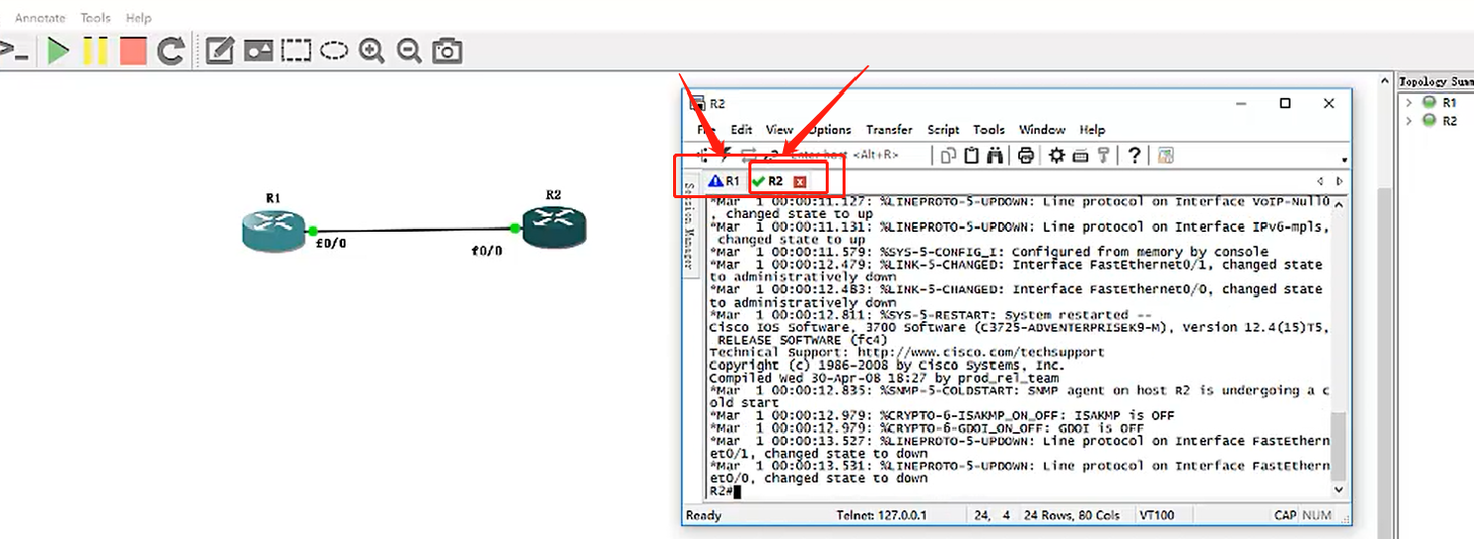This screenshot has width=1474, height=539.
Task: Open Session Options with the gear icon
Action: tap(1058, 156)
